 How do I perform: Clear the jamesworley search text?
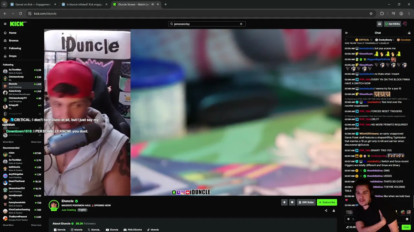pos(241,24)
